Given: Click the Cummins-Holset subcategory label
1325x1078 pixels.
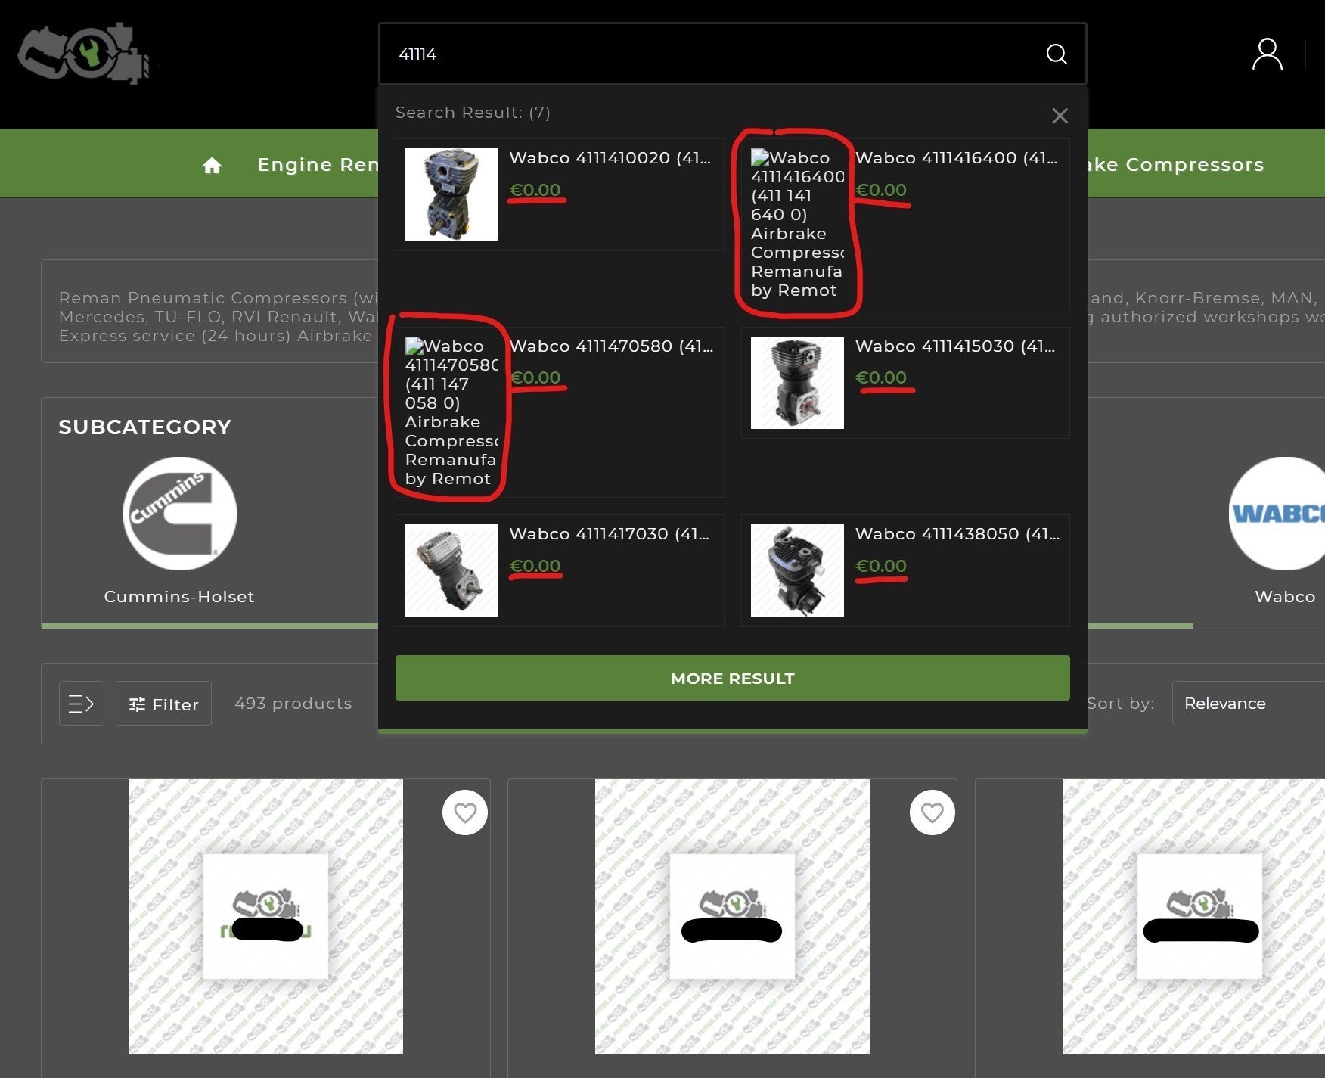Looking at the screenshot, I should 179,597.
